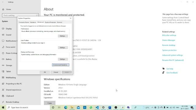This screenshot has height=110, width=196.
Task: Switch to Hardware tab
Action: click(33, 22)
